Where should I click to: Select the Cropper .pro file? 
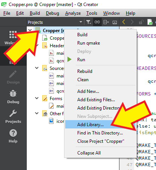pyautogui.click(x=53, y=38)
